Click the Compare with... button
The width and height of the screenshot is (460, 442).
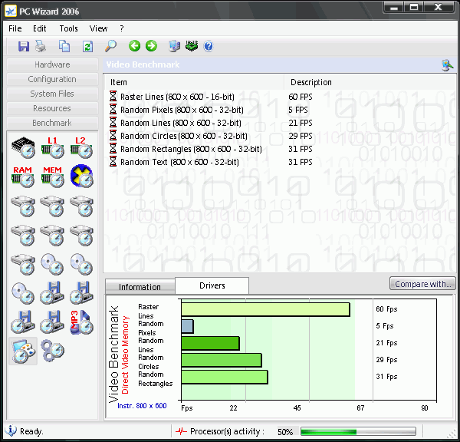(x=422, y=284)
